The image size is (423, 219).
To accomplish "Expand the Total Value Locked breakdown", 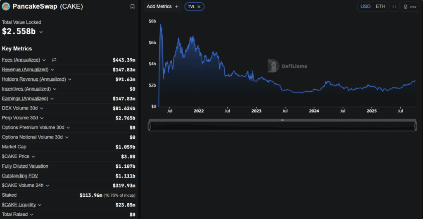I will [41, 32].
